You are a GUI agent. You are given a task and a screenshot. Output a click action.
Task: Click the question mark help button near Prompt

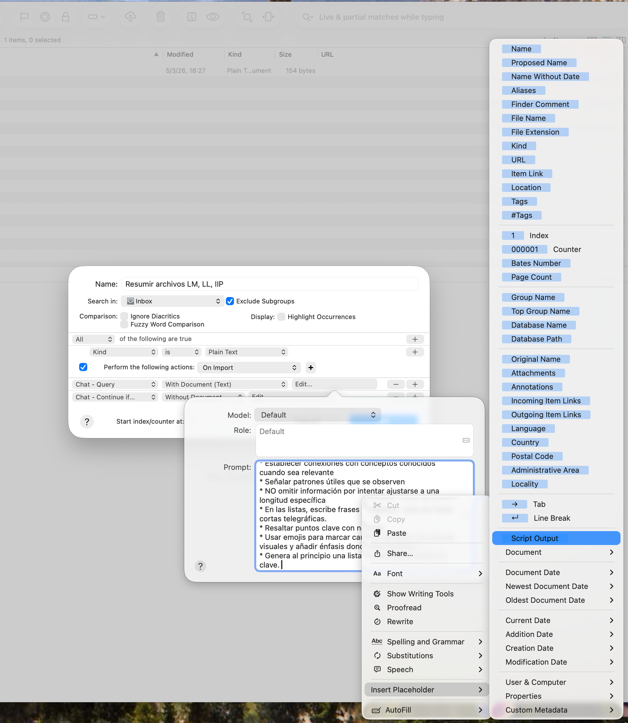200,566
